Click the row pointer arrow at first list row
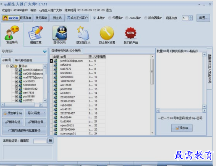The width and height of the screenshot is (216, 166). pyautogui.click(x=51, y=61)
